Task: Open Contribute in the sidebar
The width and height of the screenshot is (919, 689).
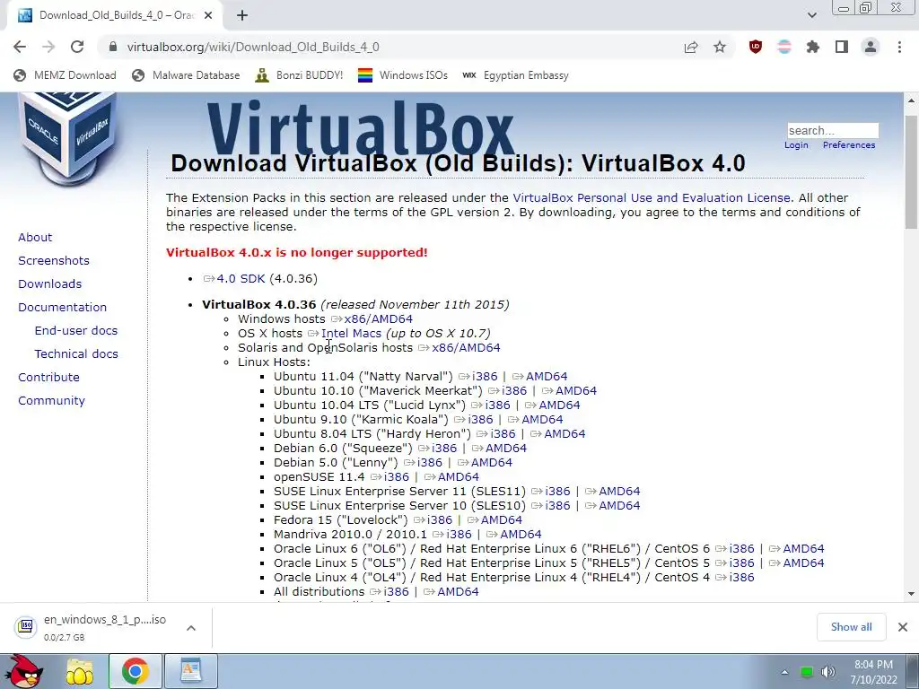Action: tap(48, 378)
